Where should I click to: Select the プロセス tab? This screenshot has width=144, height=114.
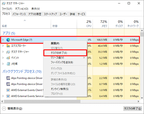pyautogui.click(x=6, y=14)
